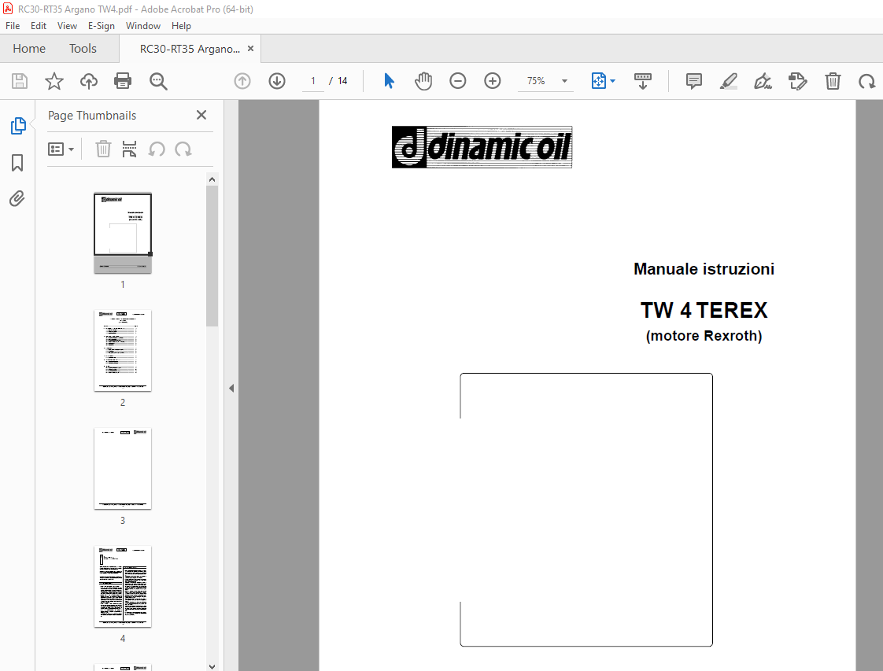Click the Edit PDF stamp icon
Screen dimensions: 883x671
797,81
